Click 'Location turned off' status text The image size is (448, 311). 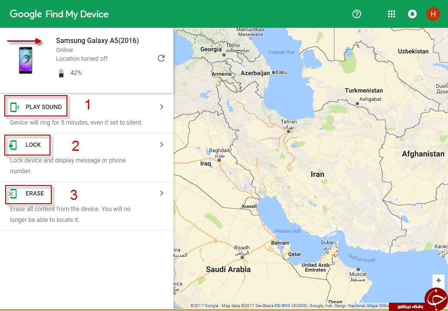tap(82, 59)
